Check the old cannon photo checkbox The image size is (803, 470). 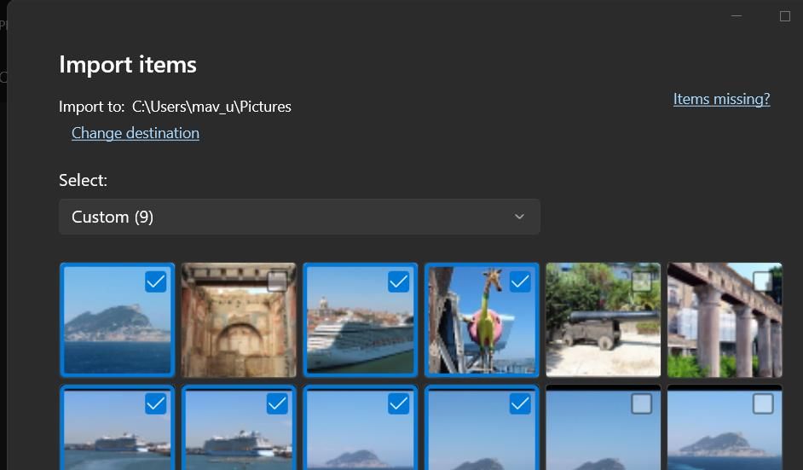641,281
